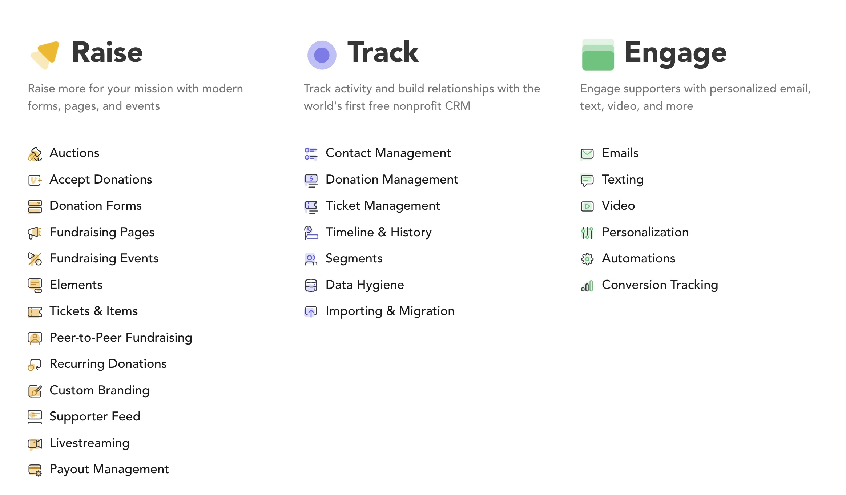Open the Accept Donations link
Viewport: 846px width, 495px height.
tap(101, 180)
